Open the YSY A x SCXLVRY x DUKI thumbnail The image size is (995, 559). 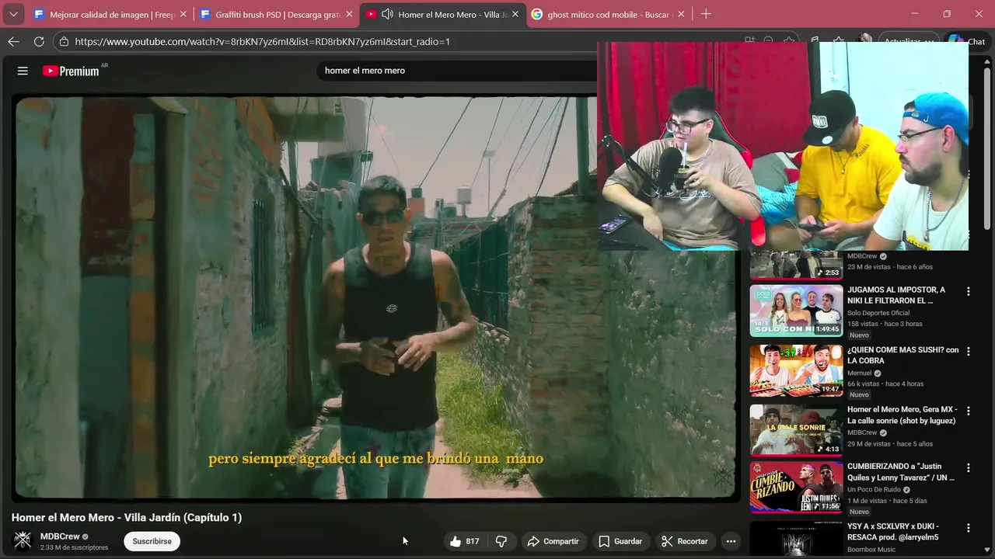(x=796, y=537)
